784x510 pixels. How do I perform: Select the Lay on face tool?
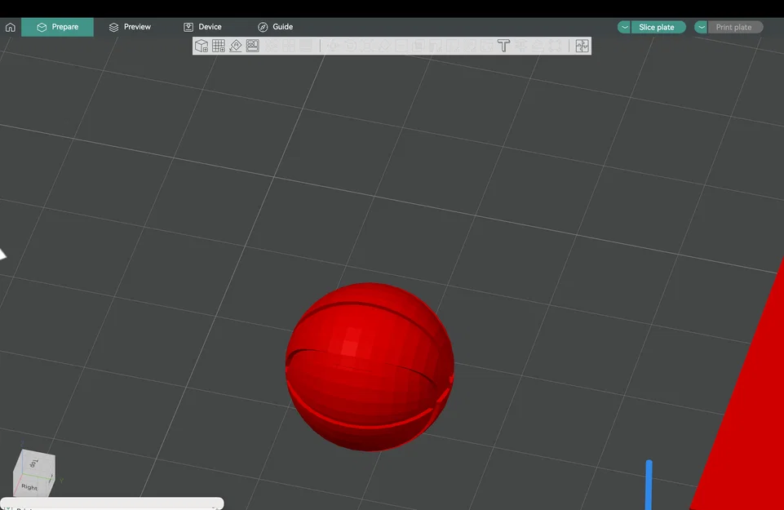click(x=384, y=46)
